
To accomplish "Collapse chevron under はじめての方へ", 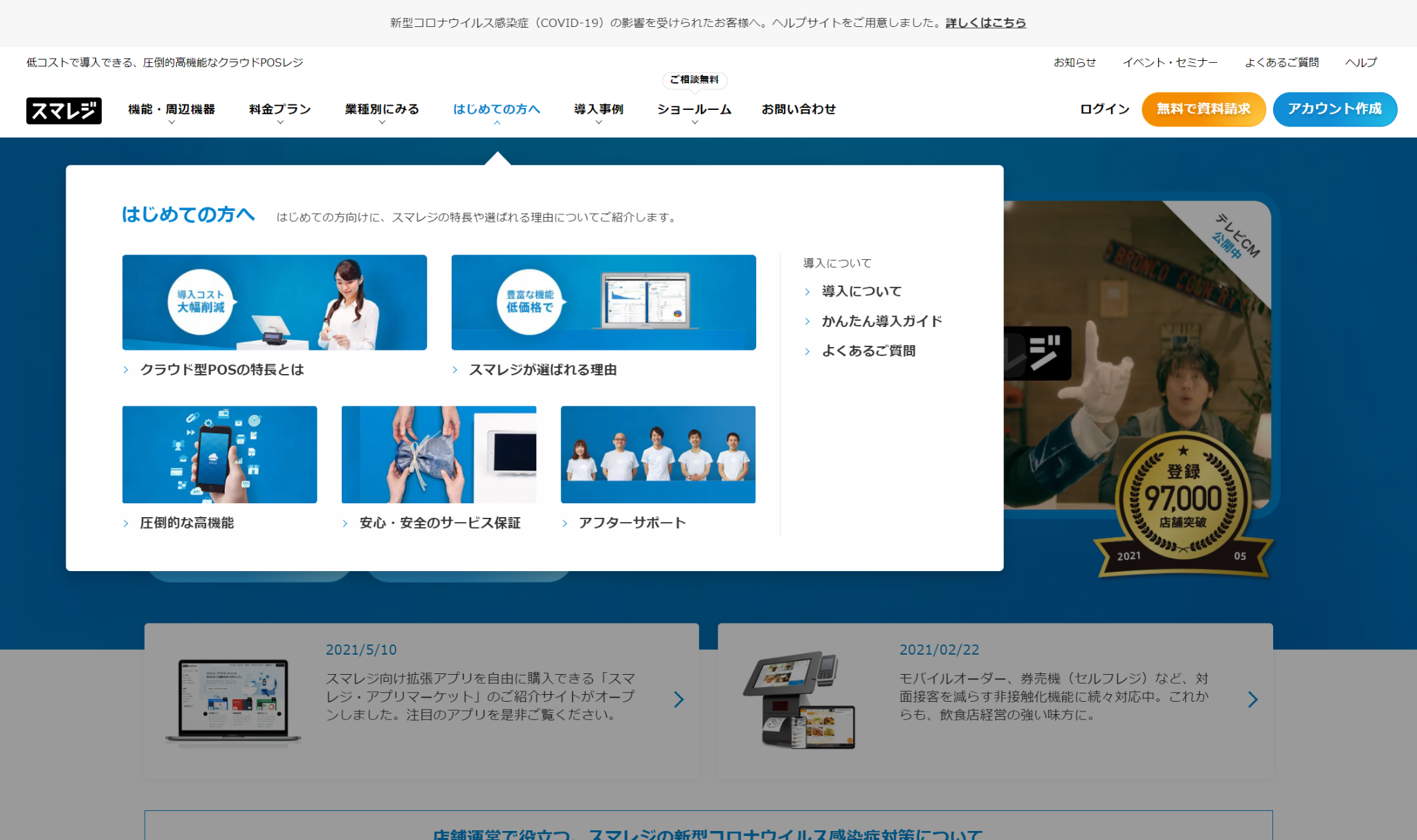I will pos(497,123).
